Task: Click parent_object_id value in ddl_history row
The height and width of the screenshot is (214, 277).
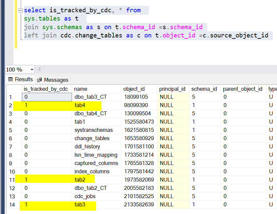Action: coord(243,147)
